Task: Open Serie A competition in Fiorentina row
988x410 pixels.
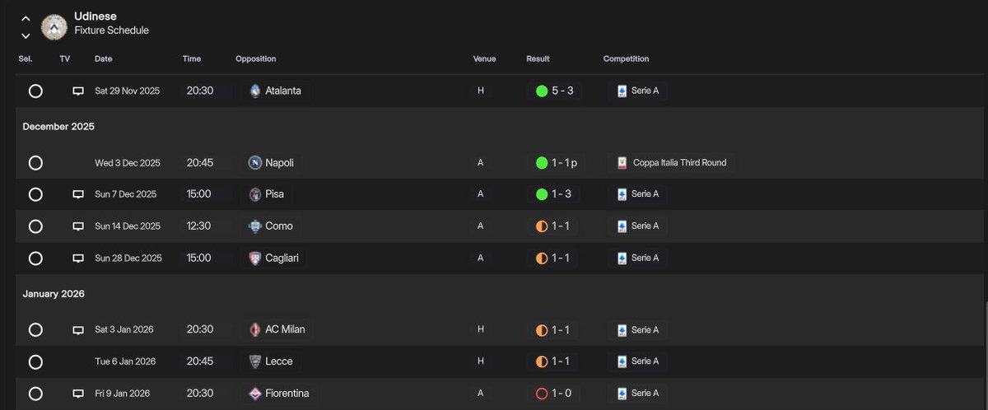Action: 638,394
